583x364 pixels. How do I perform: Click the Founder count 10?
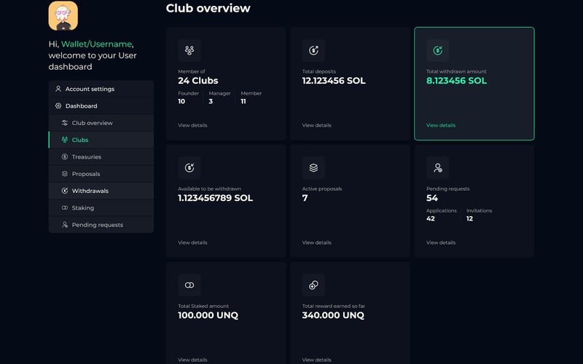click(x=181, y=101)
